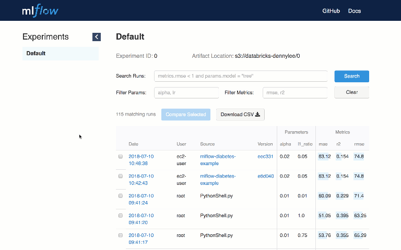The width and height of the screenshot is (401, 250).
Task: Open the Docs link in header
Action: pos(355,11)
